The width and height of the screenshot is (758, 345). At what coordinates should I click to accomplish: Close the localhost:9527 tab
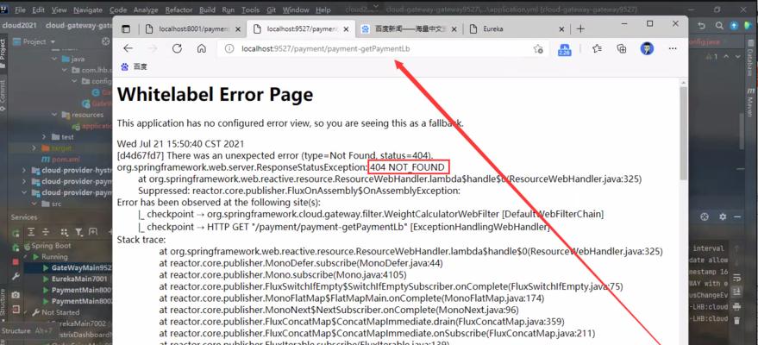pos(345,29)
